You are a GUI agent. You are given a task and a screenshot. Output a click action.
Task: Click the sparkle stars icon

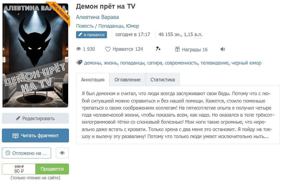point(158,49)
